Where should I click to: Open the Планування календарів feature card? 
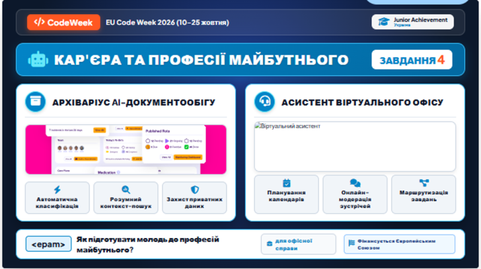click(x=287, y=194)
